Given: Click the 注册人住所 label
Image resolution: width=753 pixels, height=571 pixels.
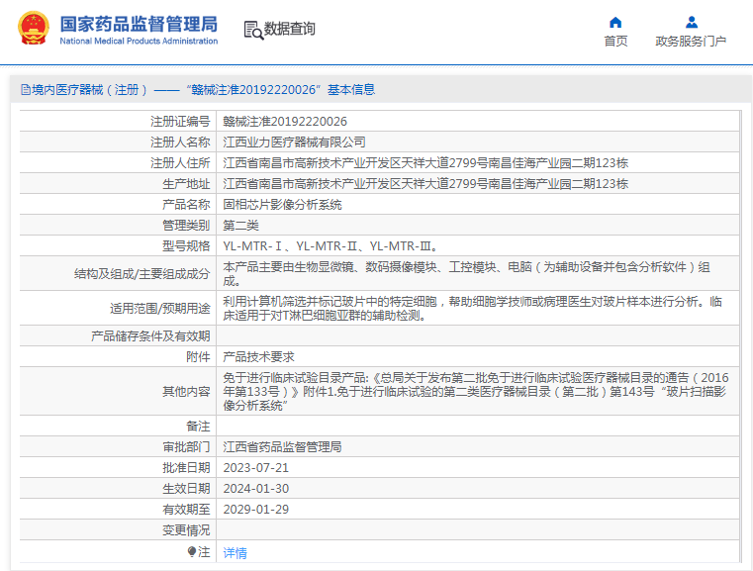Looking at the screenshot, I should point(180,163).
